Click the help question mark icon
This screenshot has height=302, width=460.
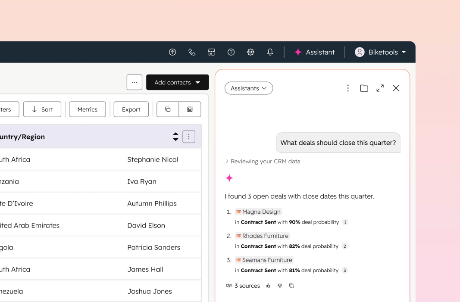tap(231, 52)
